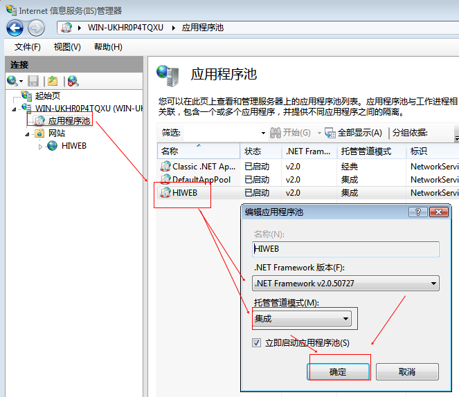Open the connect globe icon in Connections toolbar
The image size is (459, 397).
pos(12,81)
